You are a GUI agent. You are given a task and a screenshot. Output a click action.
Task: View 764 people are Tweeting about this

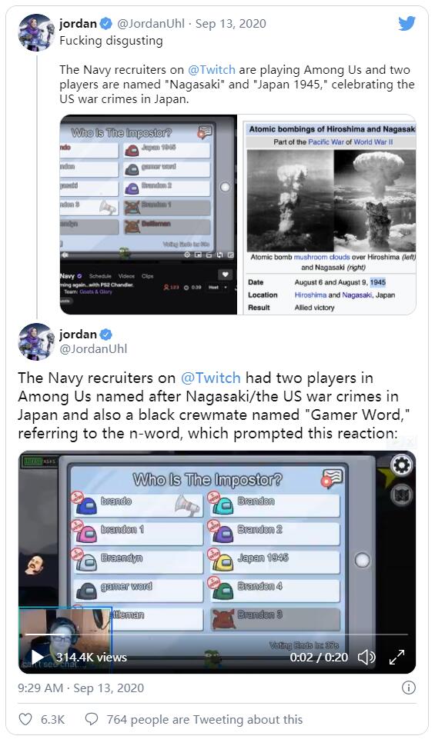coord(204,719)
